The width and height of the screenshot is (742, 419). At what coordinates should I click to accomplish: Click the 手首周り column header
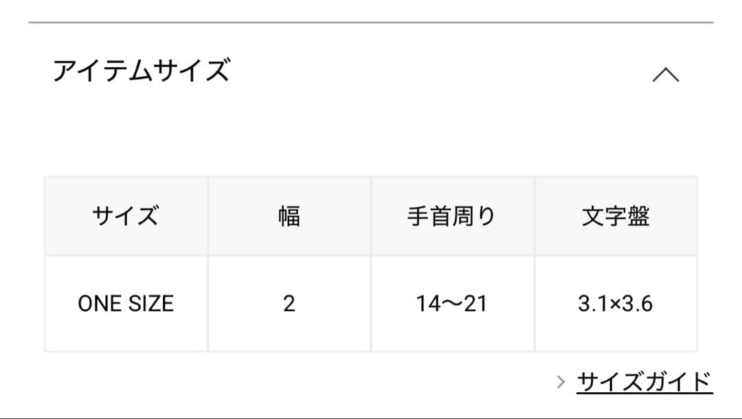click(452, 216)
